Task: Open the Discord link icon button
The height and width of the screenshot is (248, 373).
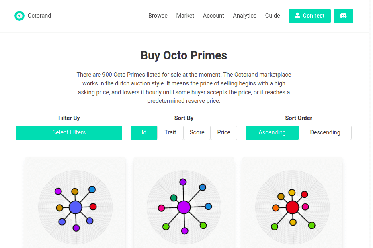Action: [343, 16]
